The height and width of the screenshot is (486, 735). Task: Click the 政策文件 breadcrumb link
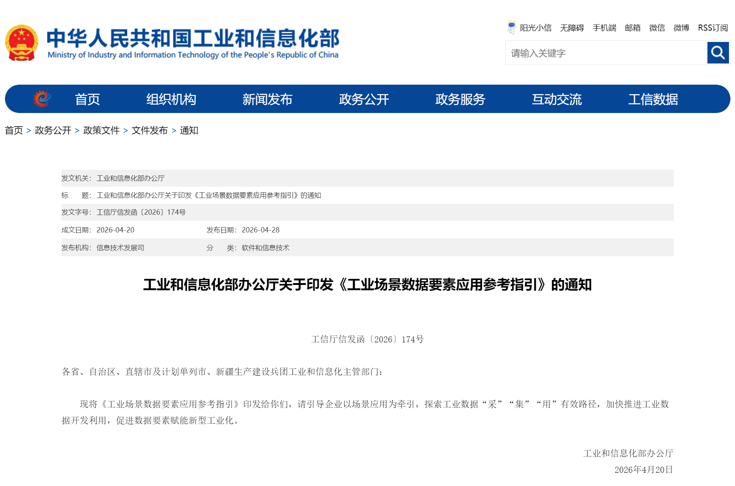point(100,131)
